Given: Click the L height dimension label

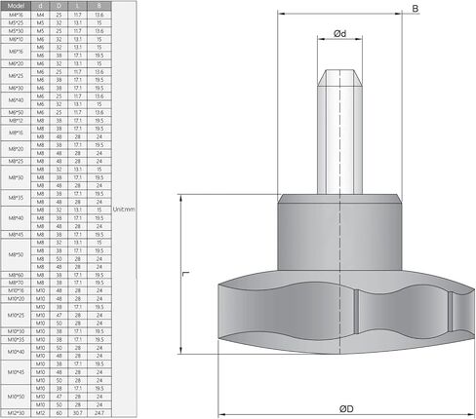Looking at the screenshot, I should click(186, 274).
